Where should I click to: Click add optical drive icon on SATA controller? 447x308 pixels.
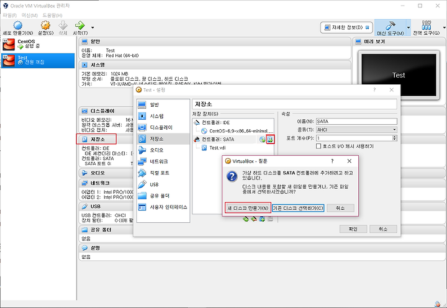tap(262, 140)
